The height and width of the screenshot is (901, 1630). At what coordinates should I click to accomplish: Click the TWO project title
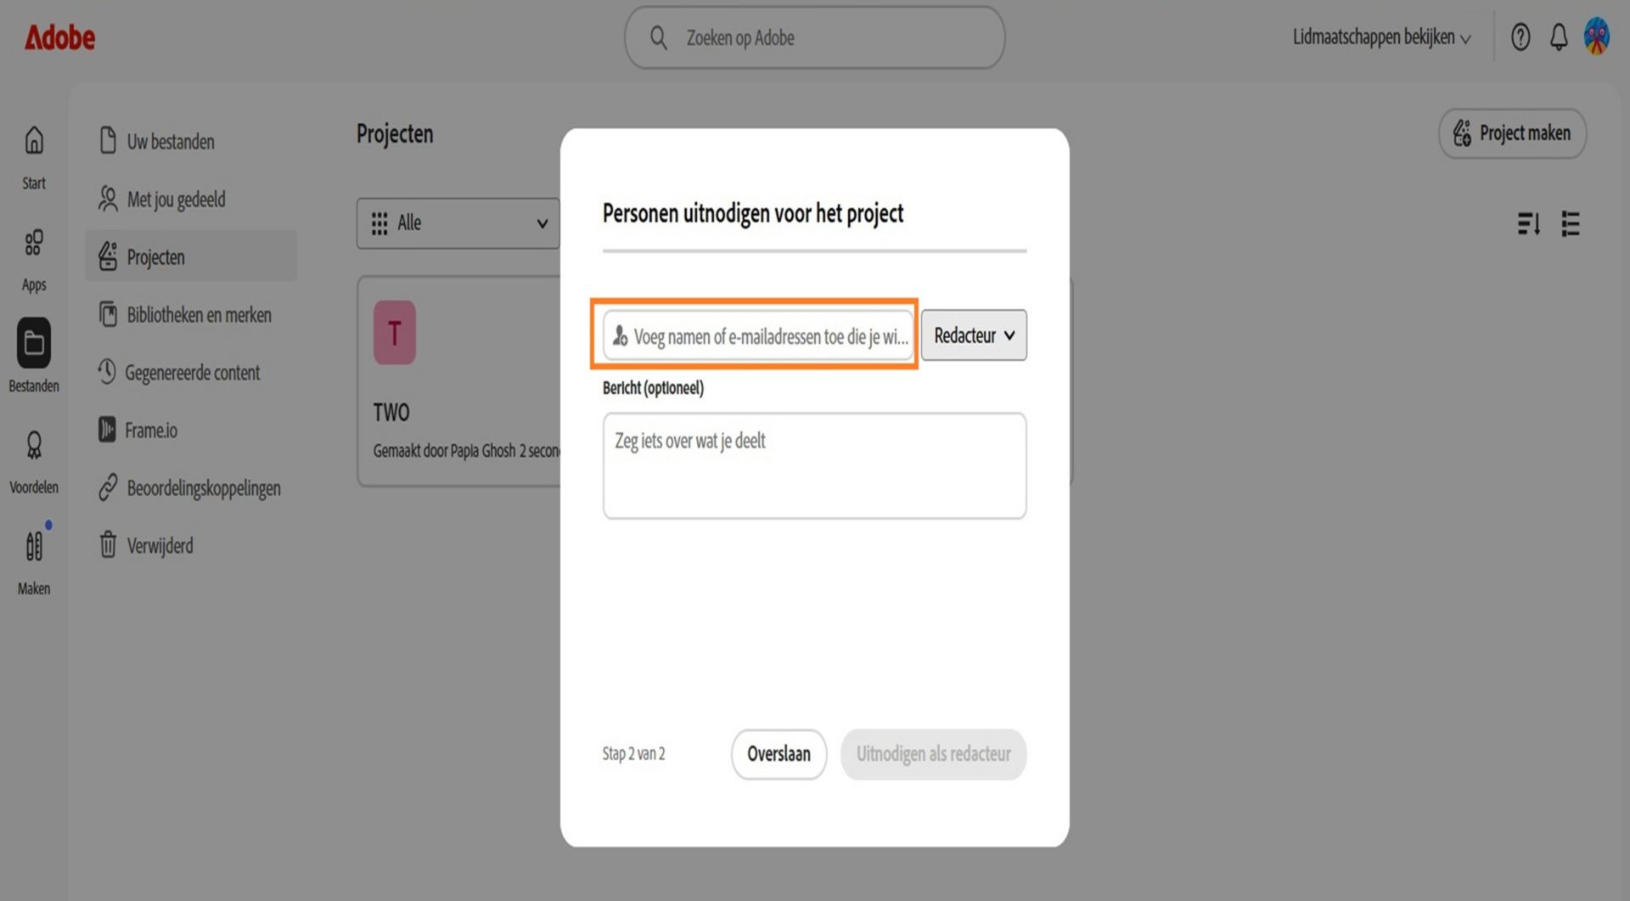pyautogui.click(x=391, y=413)
